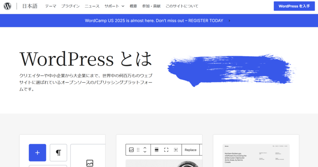Click the image icon in the block toolbar
This screenshot has width=318, height=167.
[x=131, y=150]
